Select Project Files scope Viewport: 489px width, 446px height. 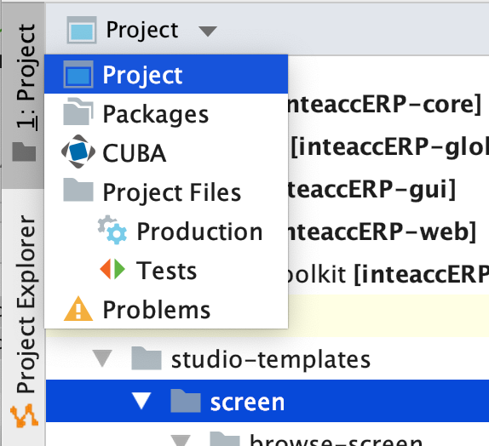tap(166, 192)
